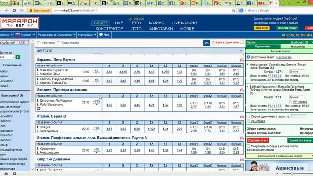Select the СПОРТ main menu item
Image resolution: width=313 pixels, height=176 pixels.
[100, 23]
